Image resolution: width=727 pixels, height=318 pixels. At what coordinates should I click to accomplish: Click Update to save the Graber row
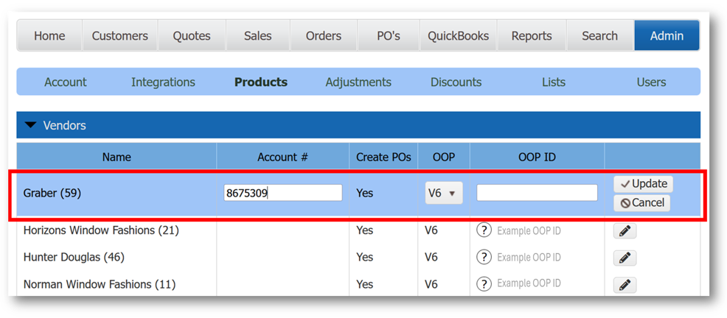tap(643, 183)
